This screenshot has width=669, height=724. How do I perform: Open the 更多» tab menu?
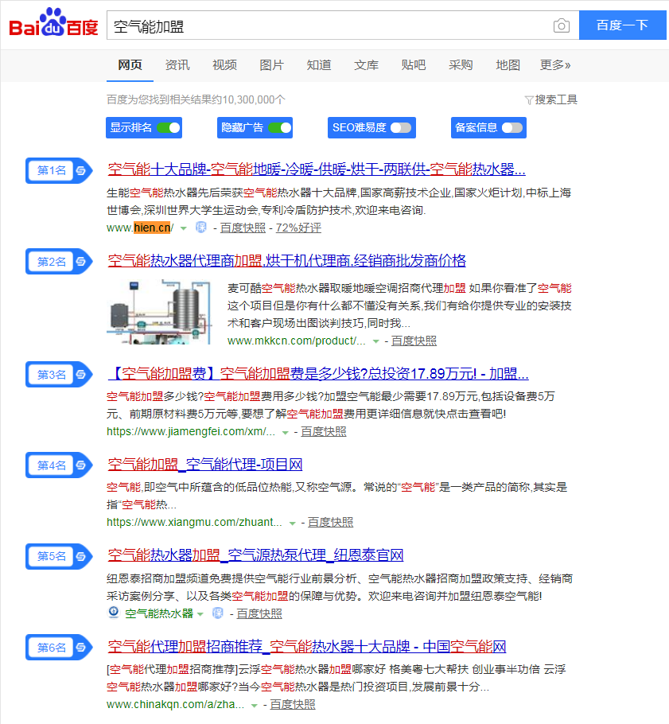point(555,65)
